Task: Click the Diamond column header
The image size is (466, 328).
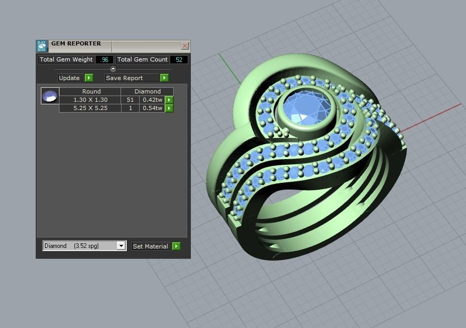Action: (147, 91)
